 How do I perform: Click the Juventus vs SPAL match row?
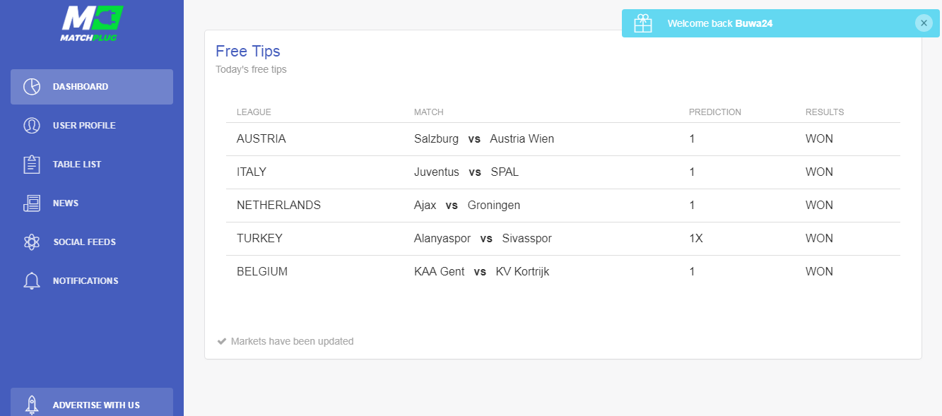point(563,172)
